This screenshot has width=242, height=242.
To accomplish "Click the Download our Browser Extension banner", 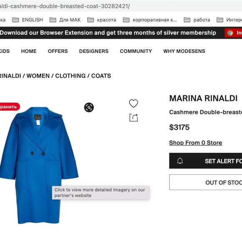I will tap(108, 33).
